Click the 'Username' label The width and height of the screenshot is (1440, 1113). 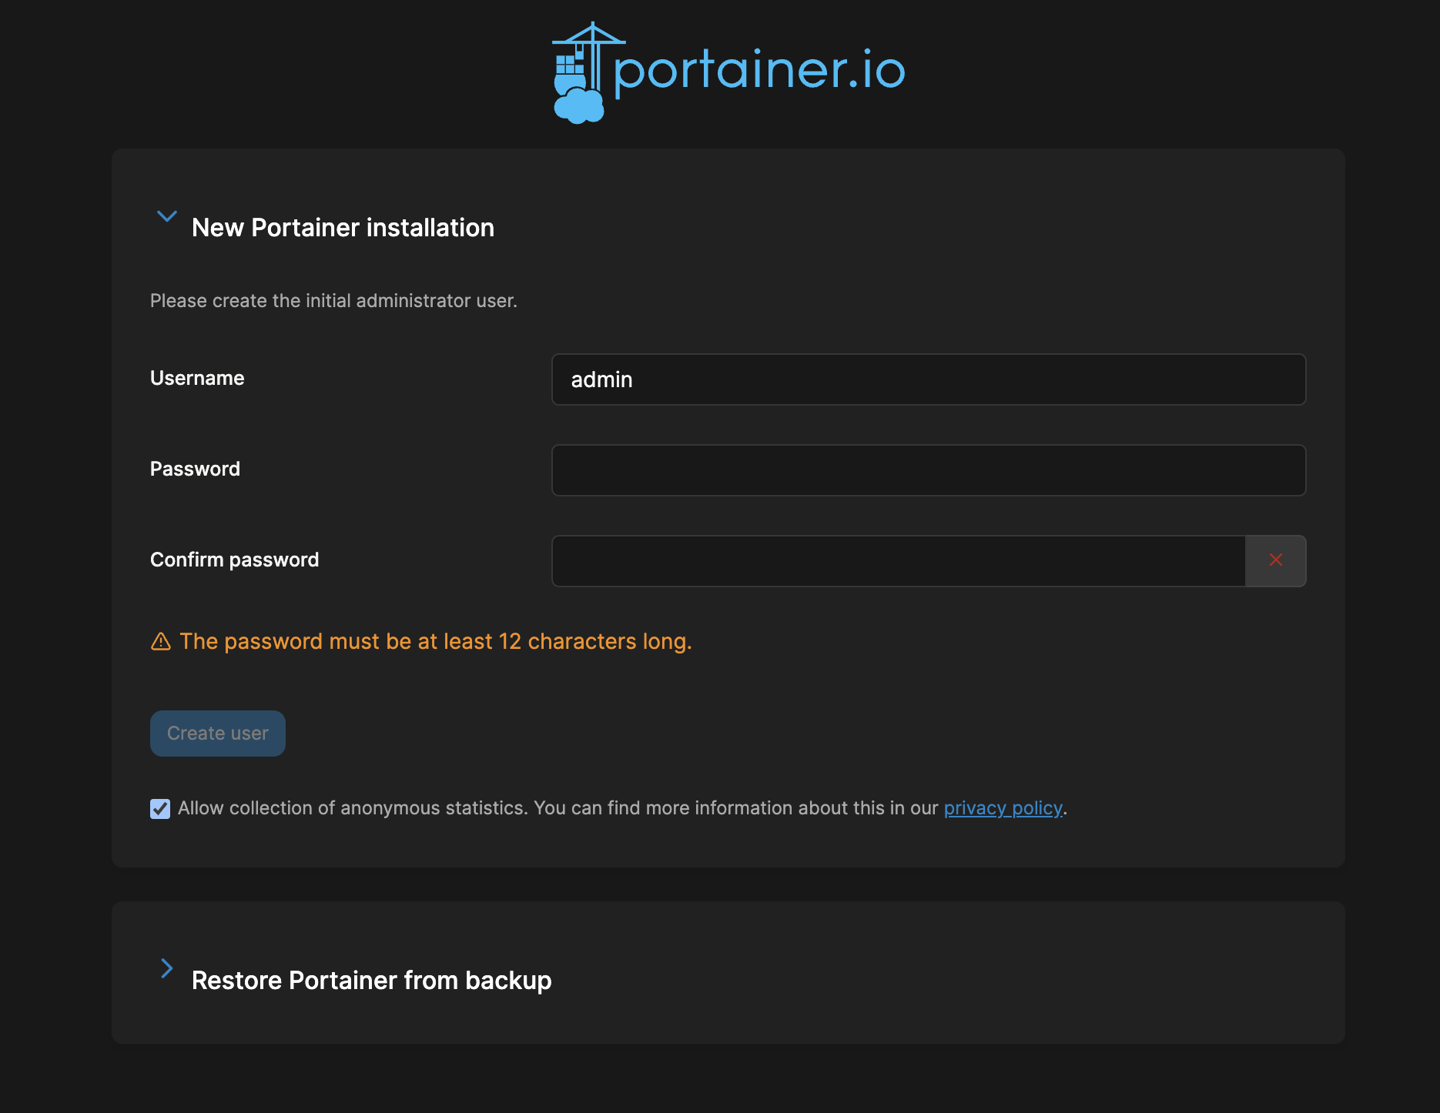coord(197,378)
